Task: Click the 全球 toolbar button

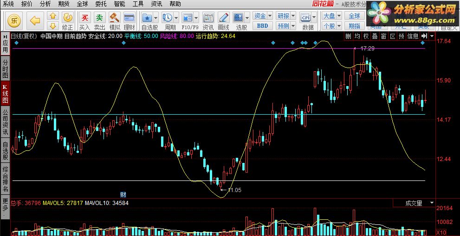Action: [x=354, y=16]
